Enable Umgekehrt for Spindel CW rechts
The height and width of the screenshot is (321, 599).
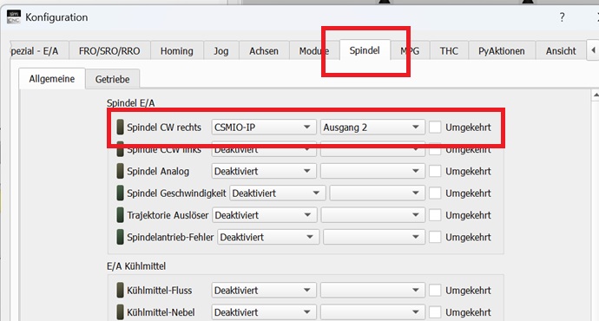click(x=435, y=128)
